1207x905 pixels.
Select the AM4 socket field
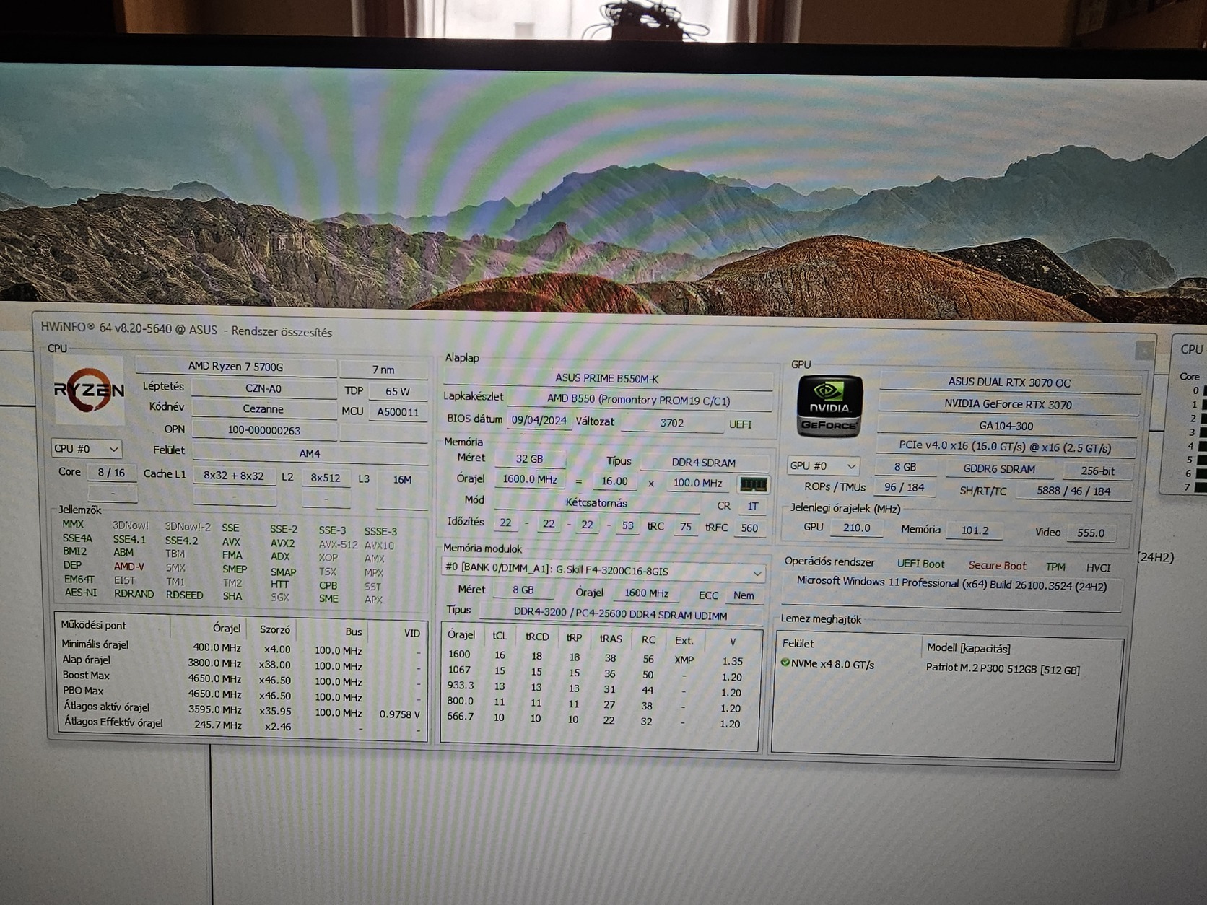[310, 453]
